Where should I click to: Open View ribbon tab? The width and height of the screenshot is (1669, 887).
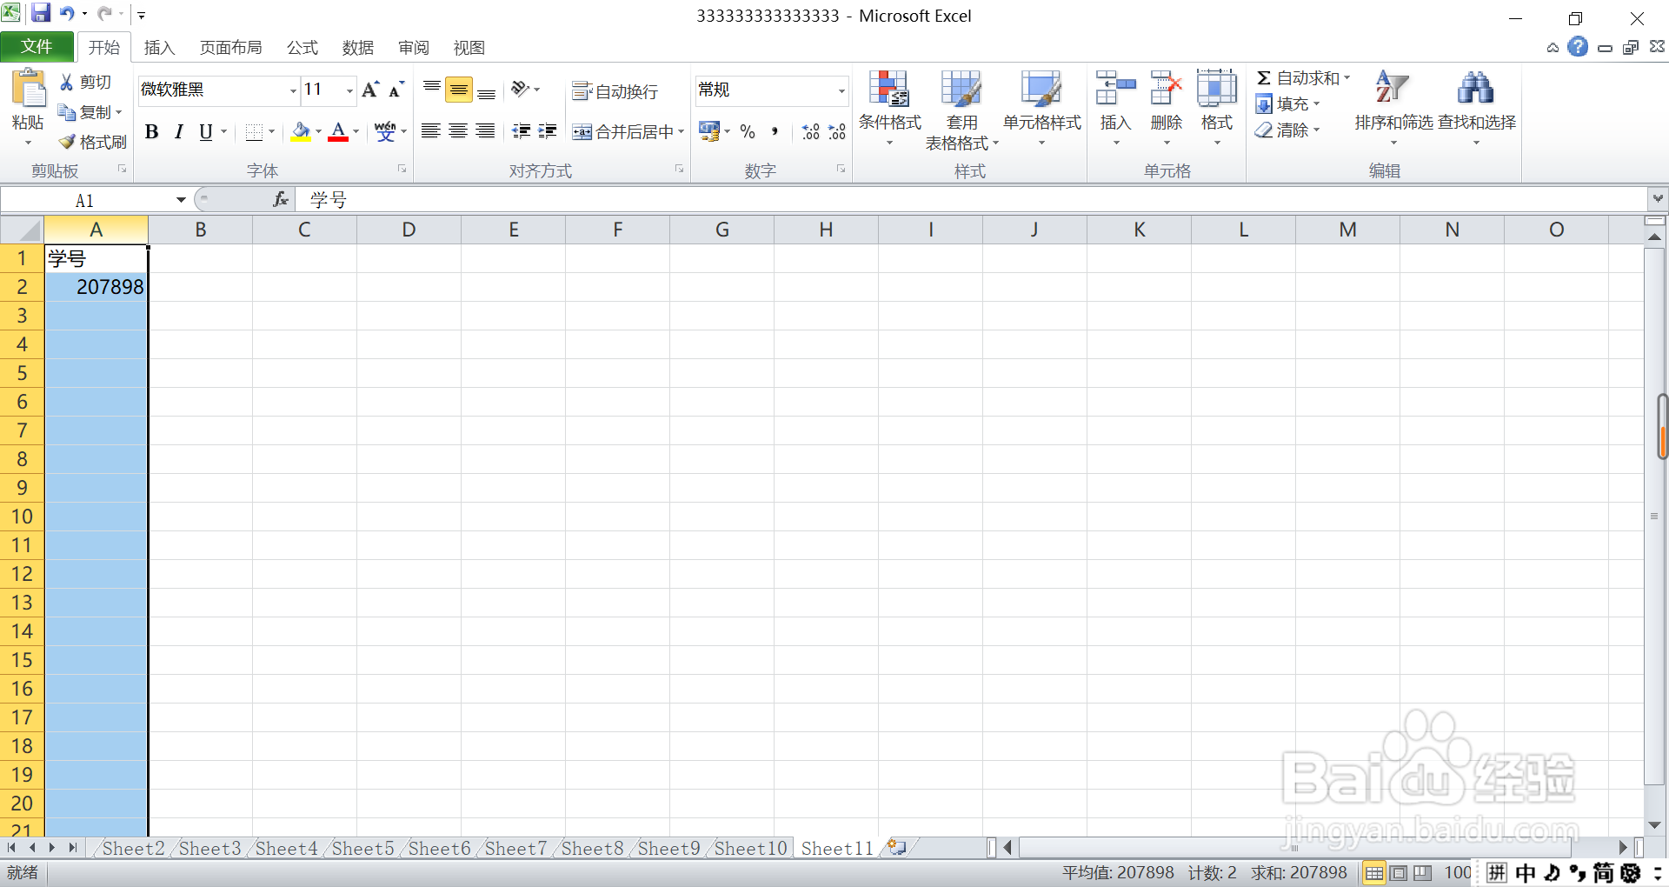click(469, 48)
